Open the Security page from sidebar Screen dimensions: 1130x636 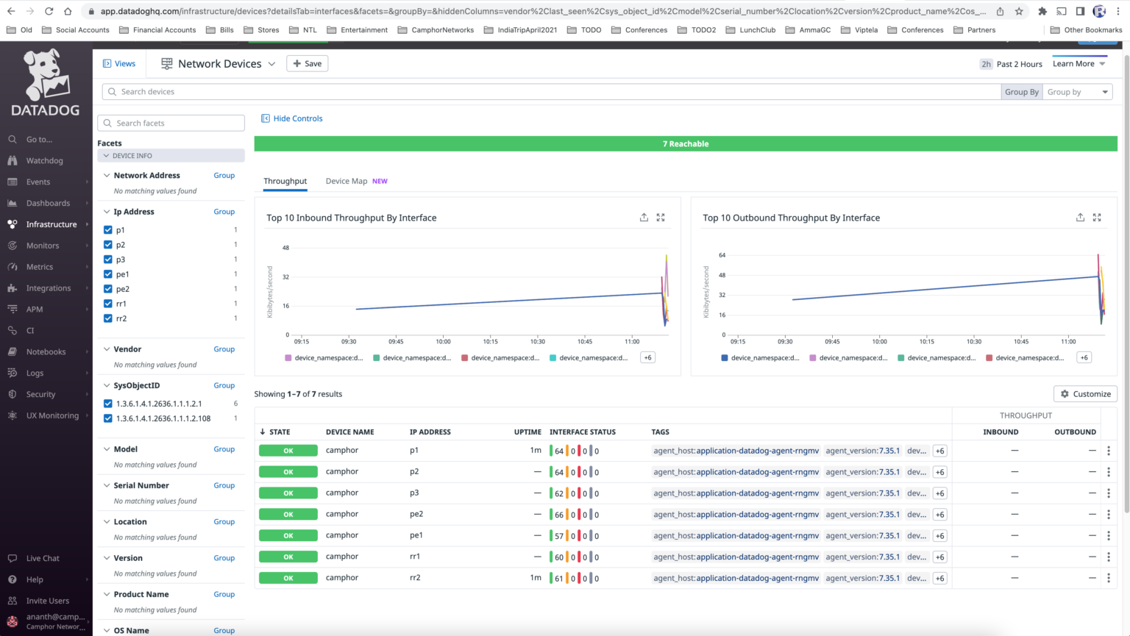(41, 394)
